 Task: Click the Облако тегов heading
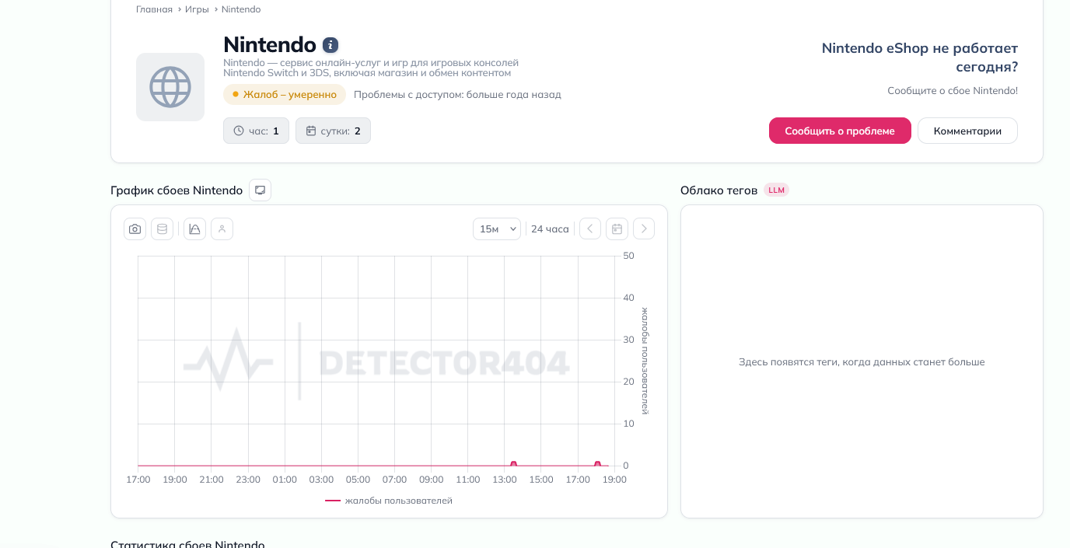[x=719, y=190]
